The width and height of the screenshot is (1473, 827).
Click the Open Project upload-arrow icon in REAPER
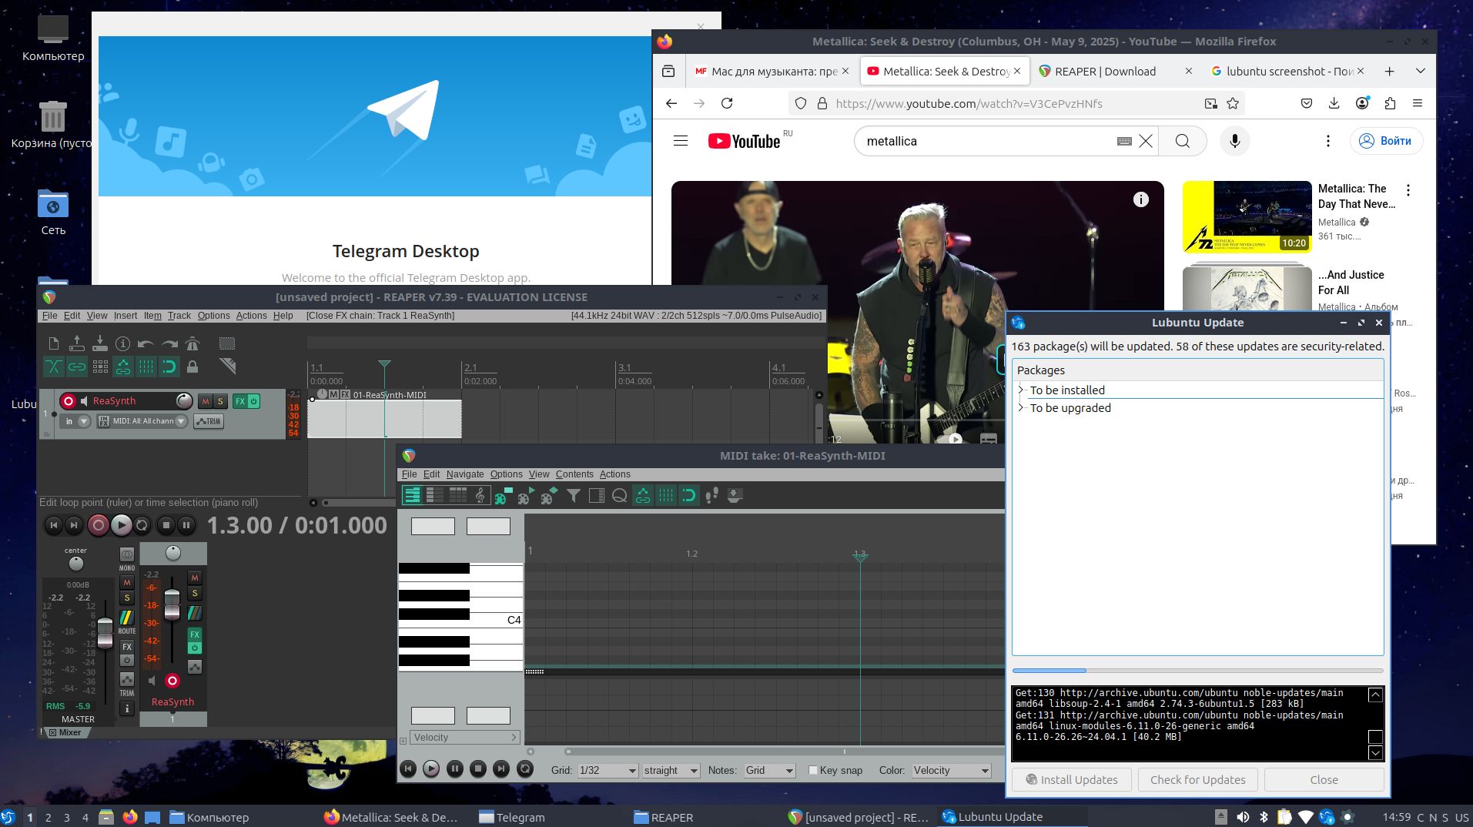click(77, 343)
